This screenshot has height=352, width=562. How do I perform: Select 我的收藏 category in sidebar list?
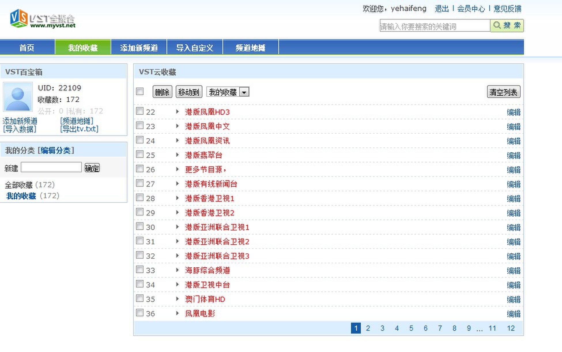pos(21,196)
